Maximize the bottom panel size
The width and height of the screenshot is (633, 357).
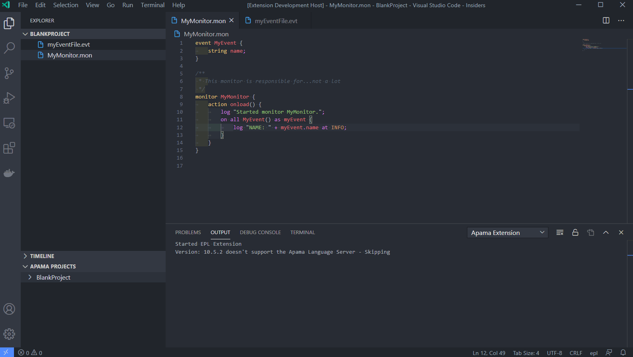coord(606,233)
